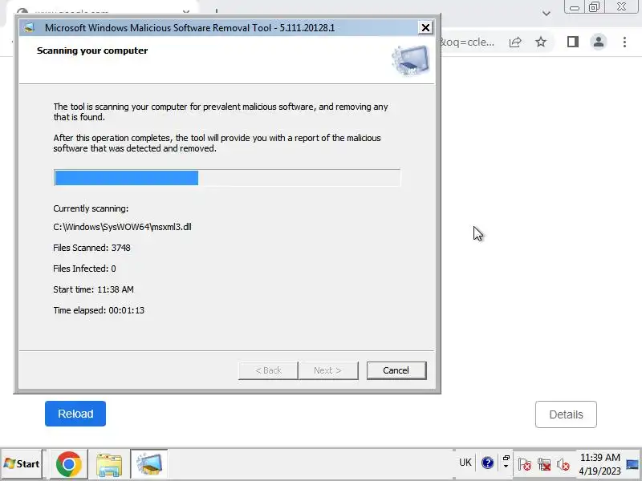Open Details on the Chrome error page
642x481 pixels.
(x=566, y=414)
